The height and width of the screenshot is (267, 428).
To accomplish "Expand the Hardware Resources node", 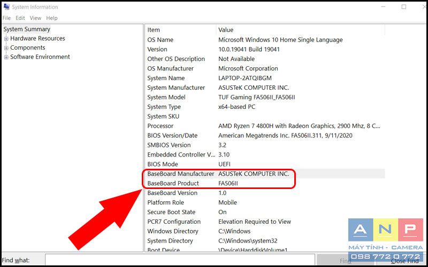I will (x=6, y=38).
